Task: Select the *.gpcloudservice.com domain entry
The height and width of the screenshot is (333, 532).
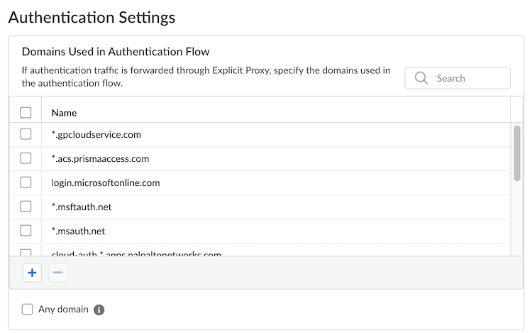Action: tap(96, 134)
